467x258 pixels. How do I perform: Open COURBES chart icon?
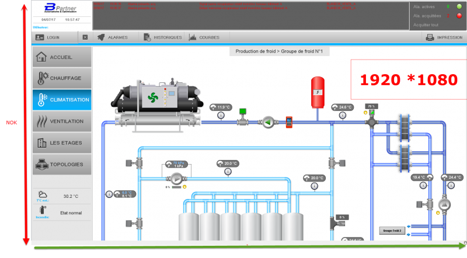(193, 37)
